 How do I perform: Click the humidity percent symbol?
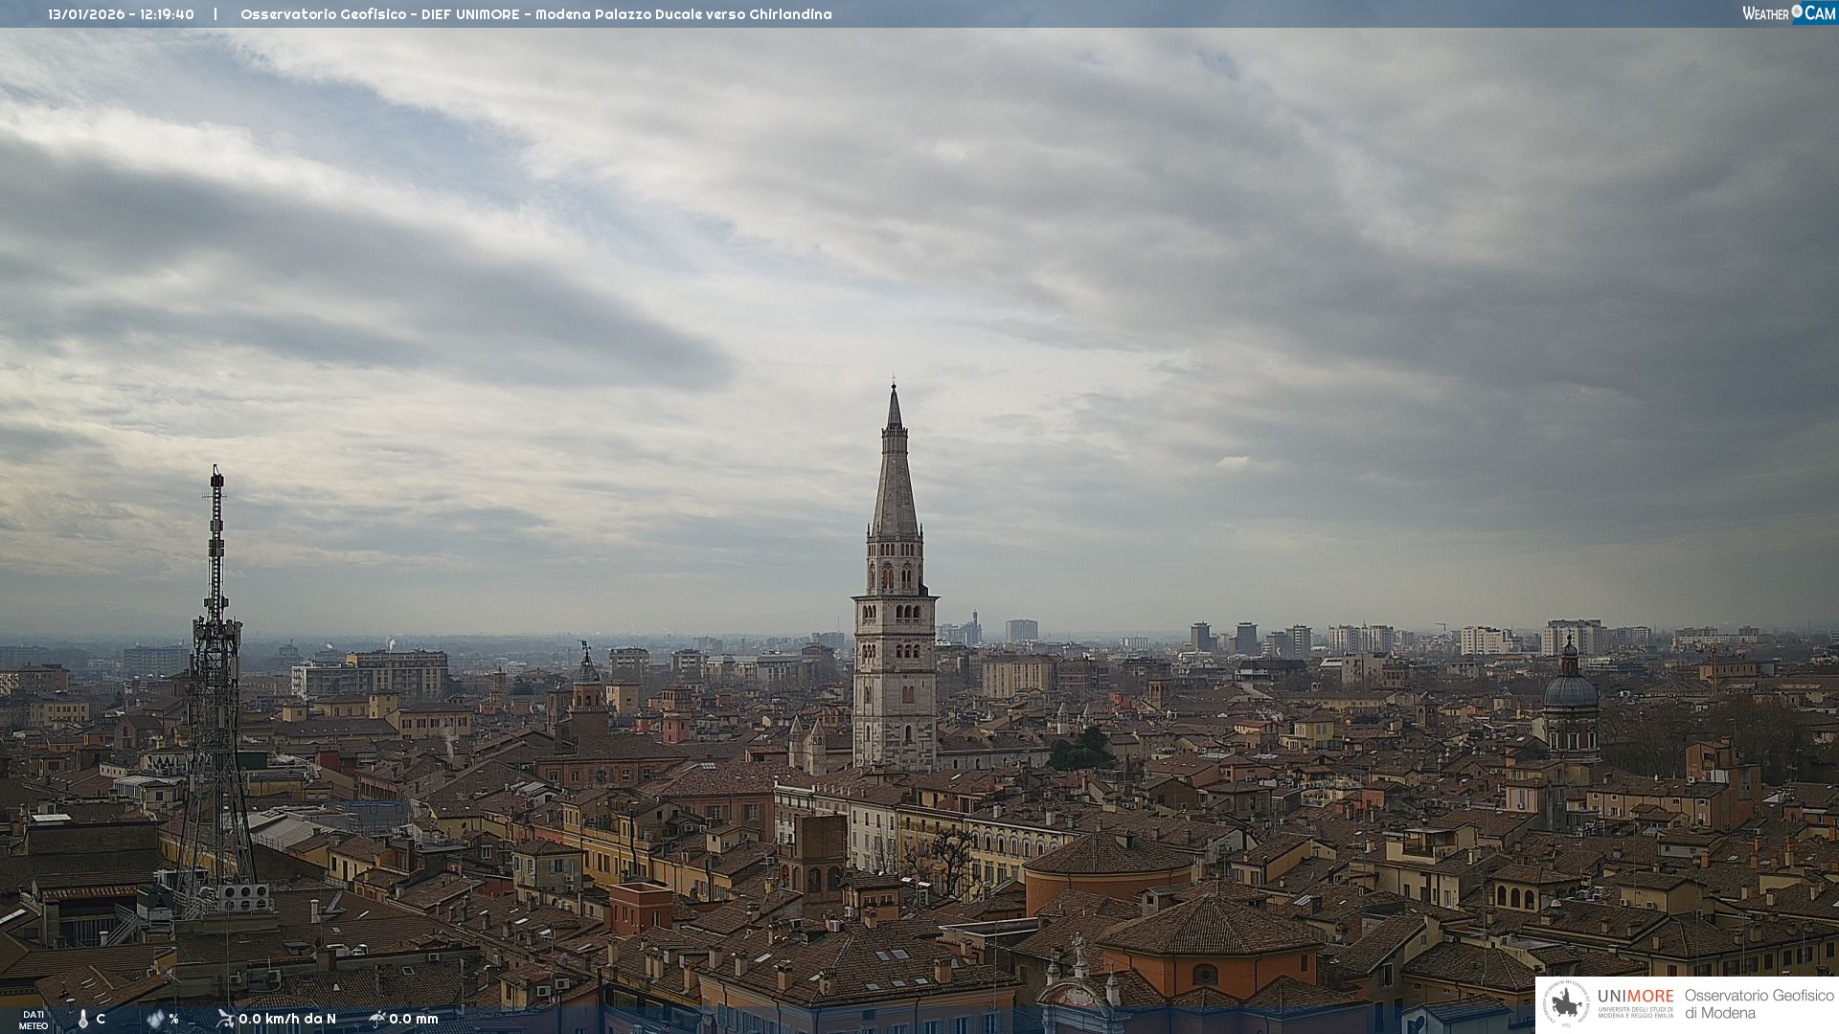(x=173, y=1019)
